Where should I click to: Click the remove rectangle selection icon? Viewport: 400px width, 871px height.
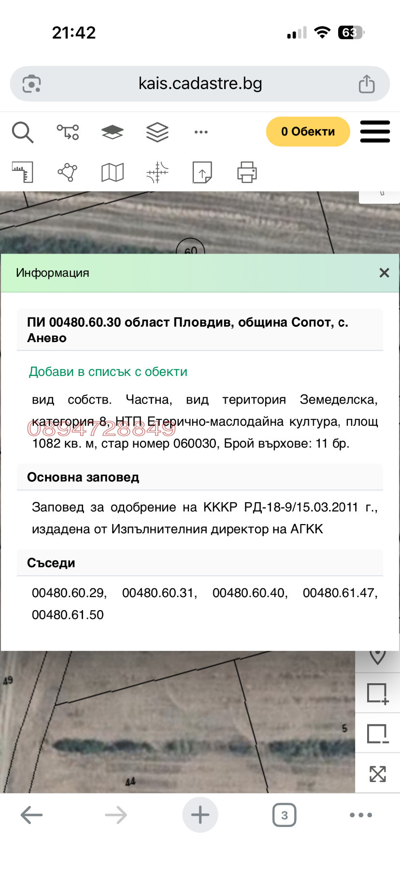pos(378,734)
